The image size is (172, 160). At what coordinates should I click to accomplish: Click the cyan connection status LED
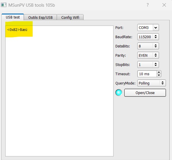(x=119, y=93)
